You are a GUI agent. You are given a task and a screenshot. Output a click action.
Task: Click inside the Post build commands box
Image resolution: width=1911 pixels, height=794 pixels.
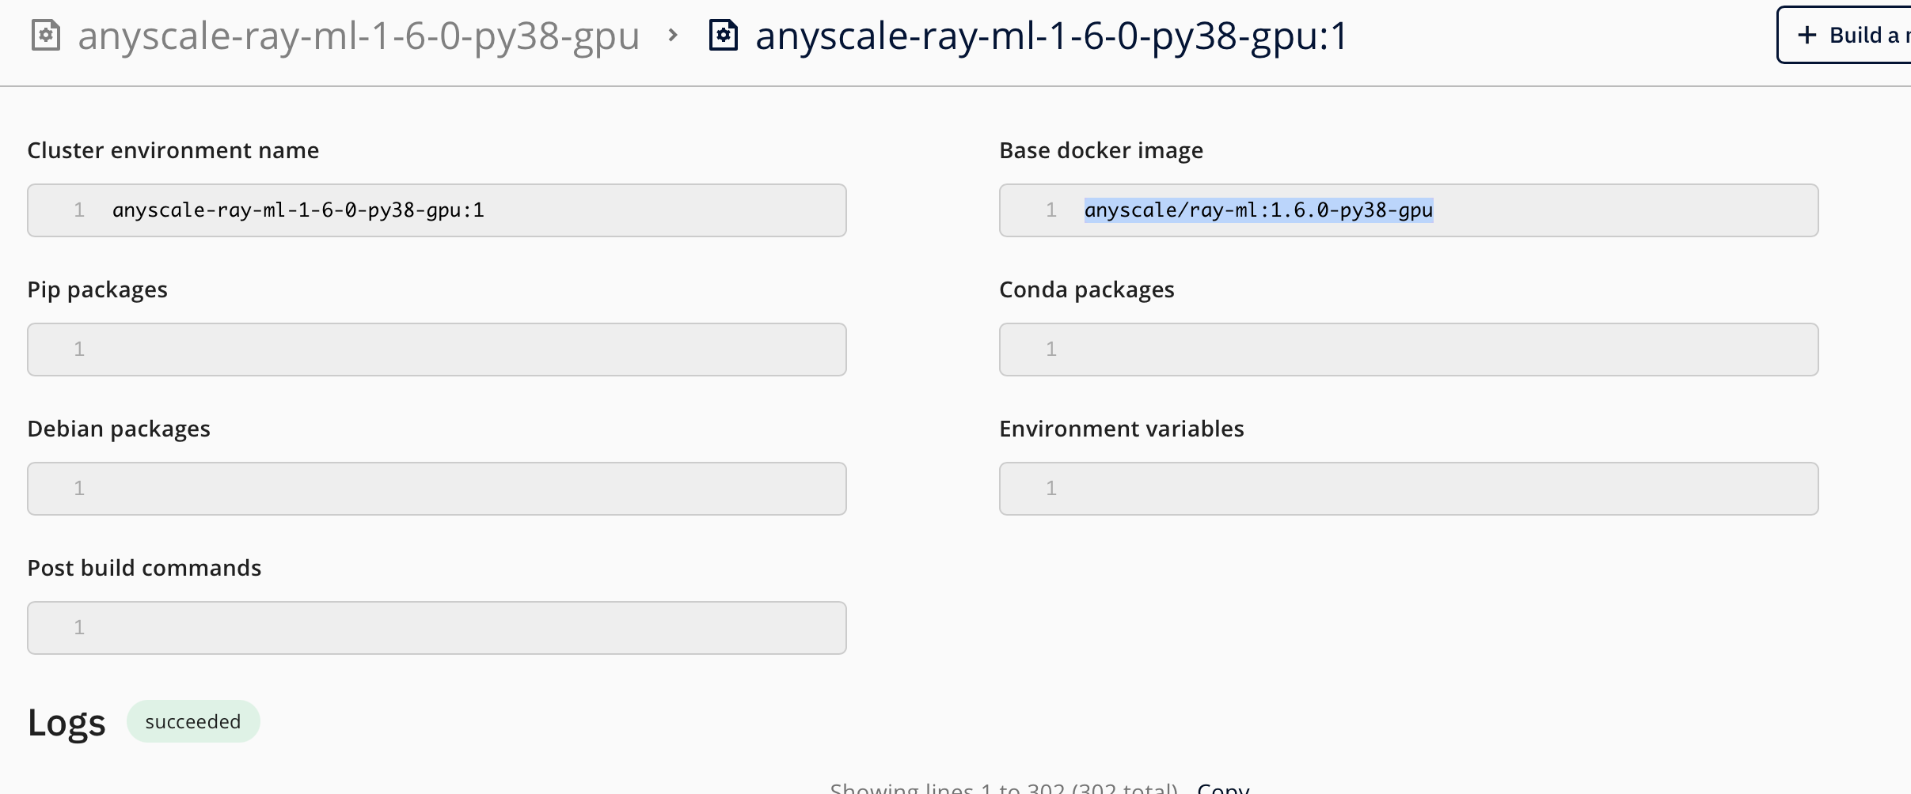click(436, 628)
